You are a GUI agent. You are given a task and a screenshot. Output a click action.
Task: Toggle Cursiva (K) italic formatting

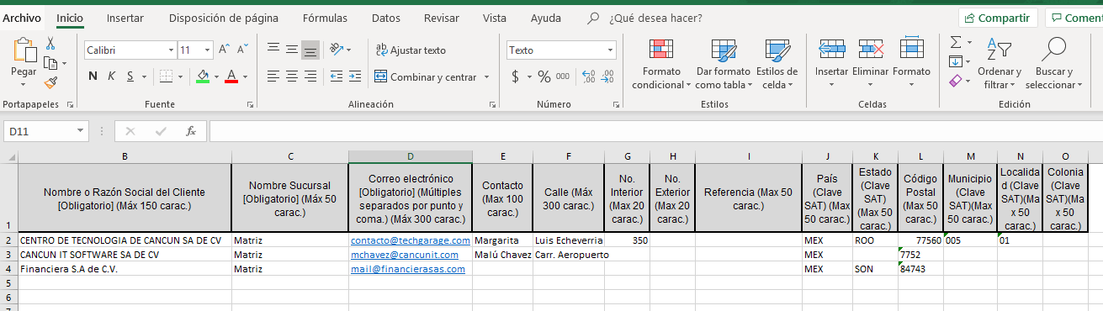[110, 76]
